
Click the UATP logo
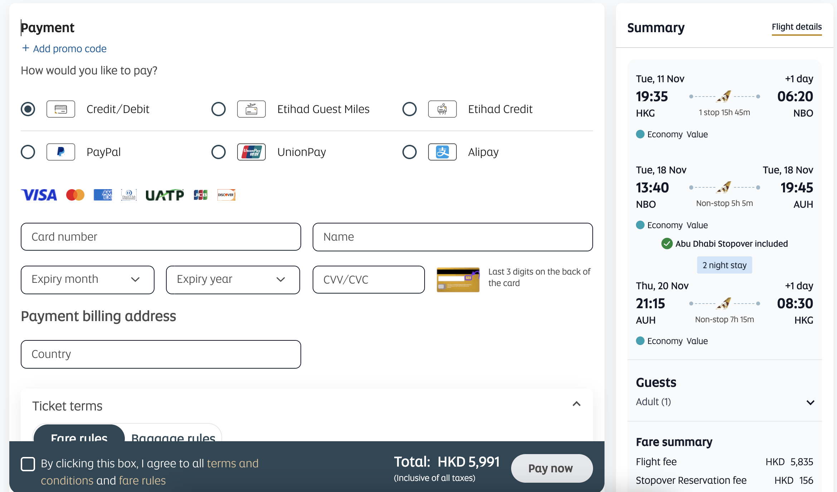click(165, 195)
